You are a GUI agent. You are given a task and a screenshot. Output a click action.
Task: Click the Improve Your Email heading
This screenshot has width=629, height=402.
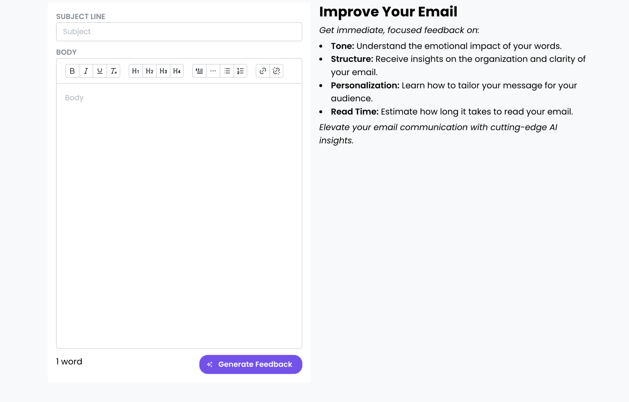pos(388,12)
